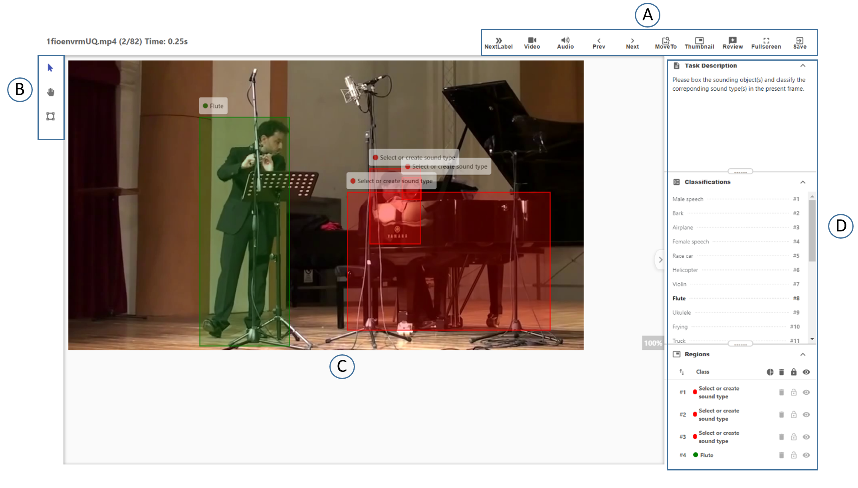Click the NextLabel toolbar button
Screen dimensions: 858x488
[498, 43]
